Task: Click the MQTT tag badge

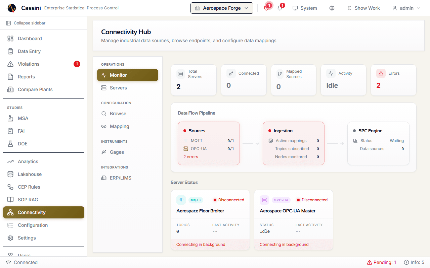Action: coord(196,200)
